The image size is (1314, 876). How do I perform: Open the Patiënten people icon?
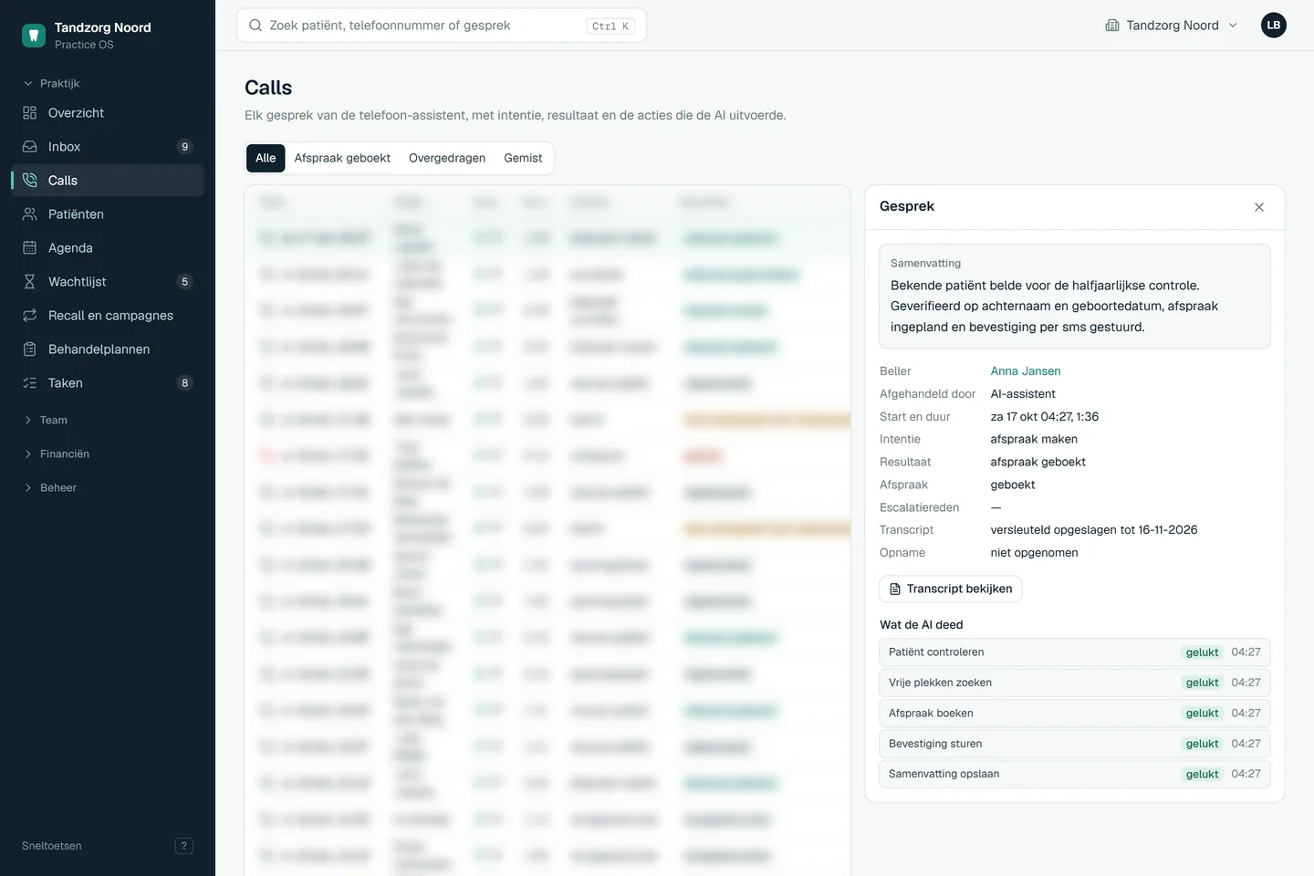coord(29,214)
